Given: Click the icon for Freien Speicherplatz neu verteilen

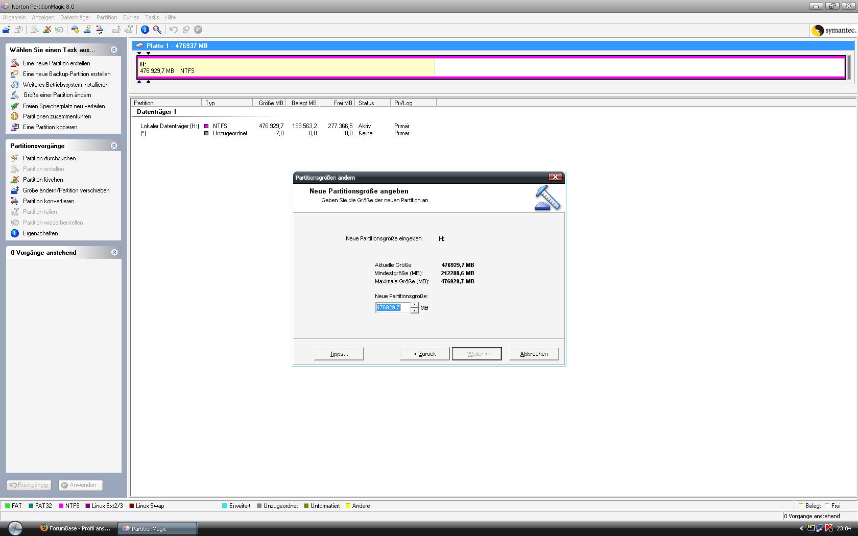Looking at the screenshot, I should pyautogui.click(x=14, y=106).
